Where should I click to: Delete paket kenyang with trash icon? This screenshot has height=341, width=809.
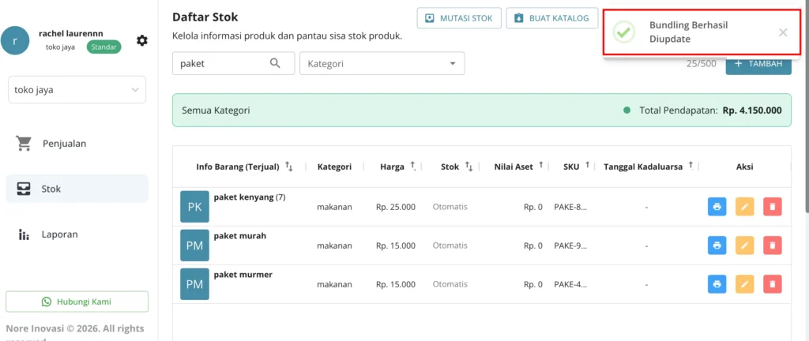(773, 207)
